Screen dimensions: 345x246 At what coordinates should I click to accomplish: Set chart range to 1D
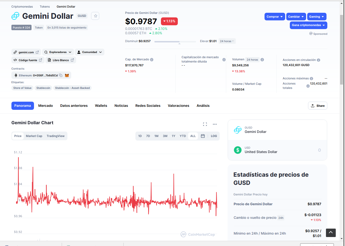click(140, 136)
